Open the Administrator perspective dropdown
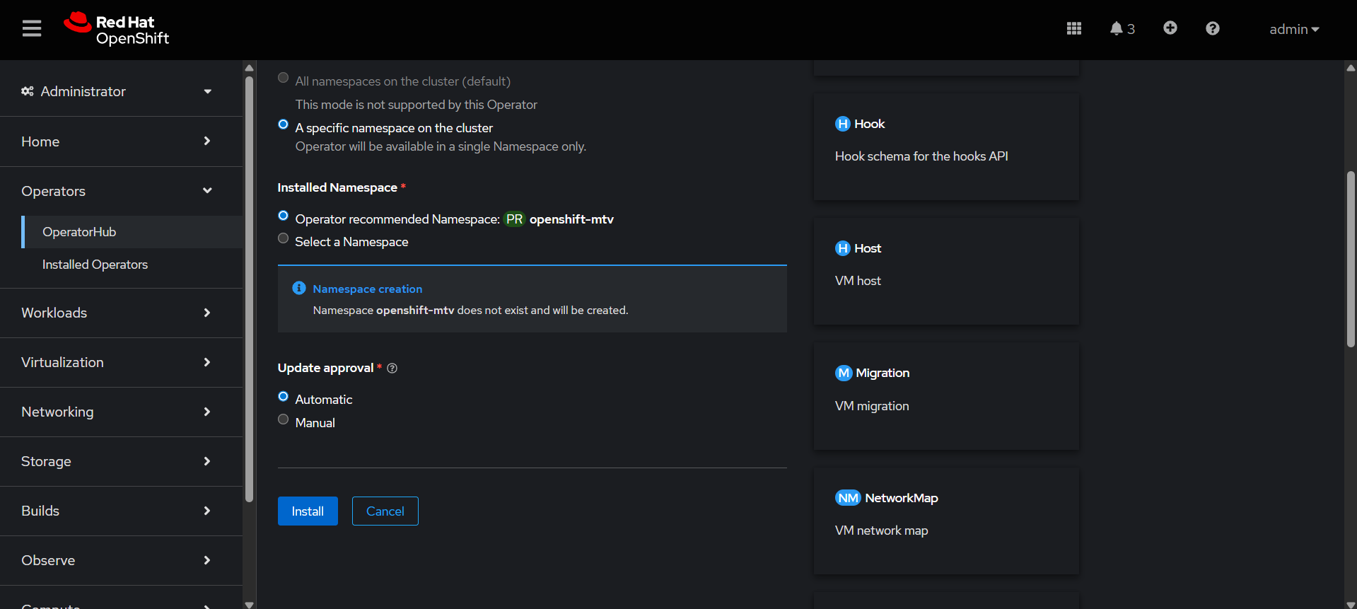 (117, 91)
